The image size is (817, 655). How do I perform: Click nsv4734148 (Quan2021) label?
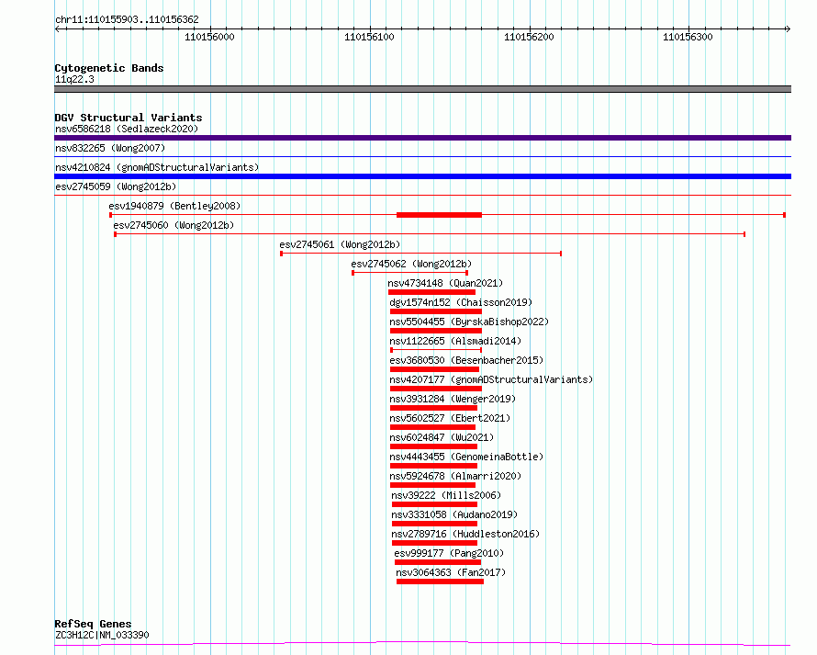click(x=445, y=283)
